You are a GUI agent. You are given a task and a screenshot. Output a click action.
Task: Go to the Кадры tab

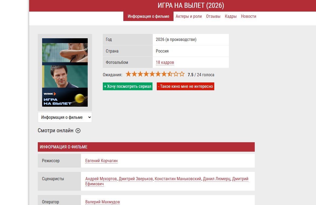click(x=231, y=16)
